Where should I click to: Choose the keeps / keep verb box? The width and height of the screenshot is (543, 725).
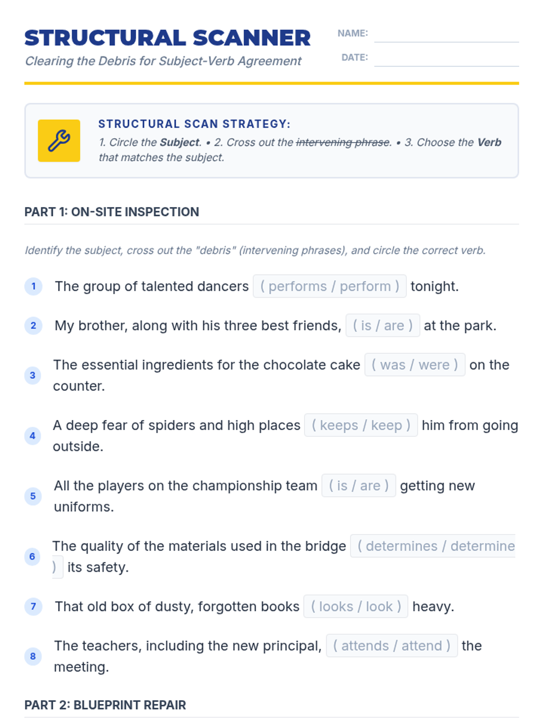tap(361, 425)
